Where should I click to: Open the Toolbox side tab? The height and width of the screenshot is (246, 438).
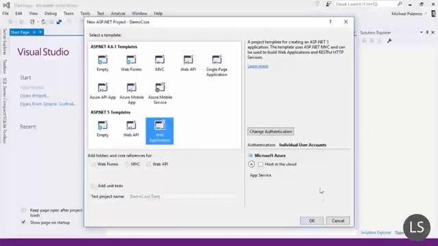4,66
